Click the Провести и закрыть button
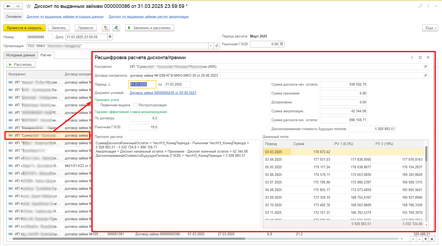 click(x=24, y=28)
